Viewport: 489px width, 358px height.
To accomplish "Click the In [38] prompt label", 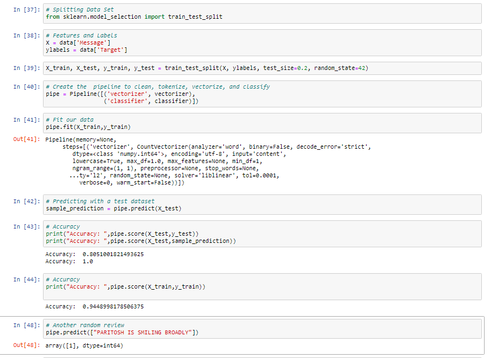I will (x=26, y=35).
